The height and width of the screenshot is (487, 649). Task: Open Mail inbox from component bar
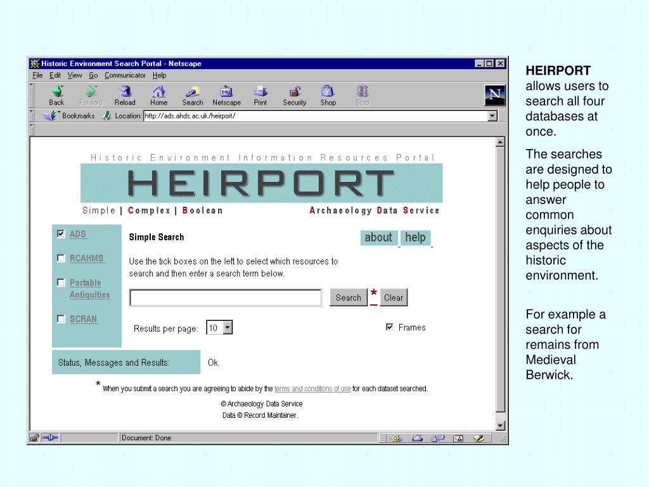coord(417,438)
